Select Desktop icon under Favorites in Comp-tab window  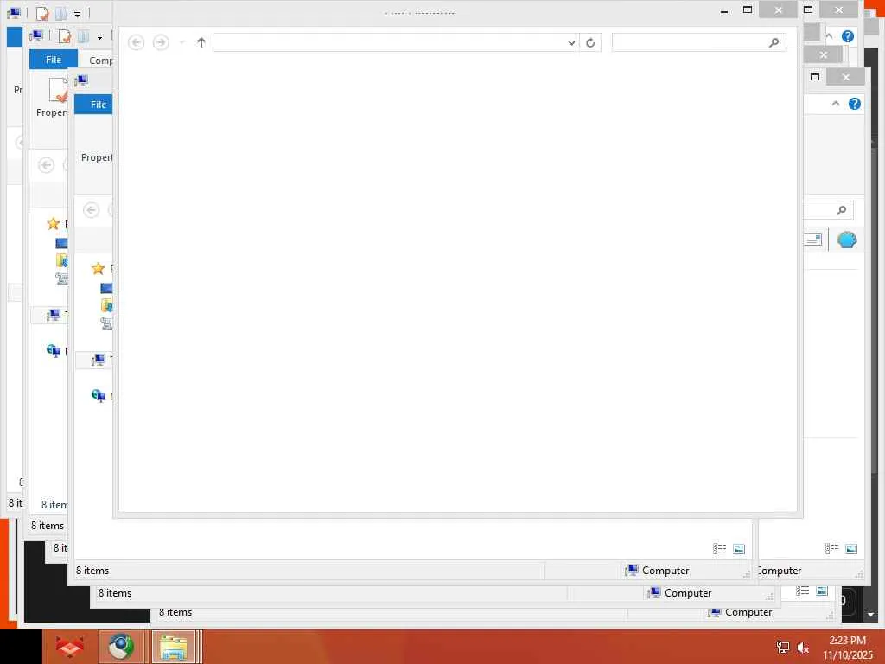[61, 243]
